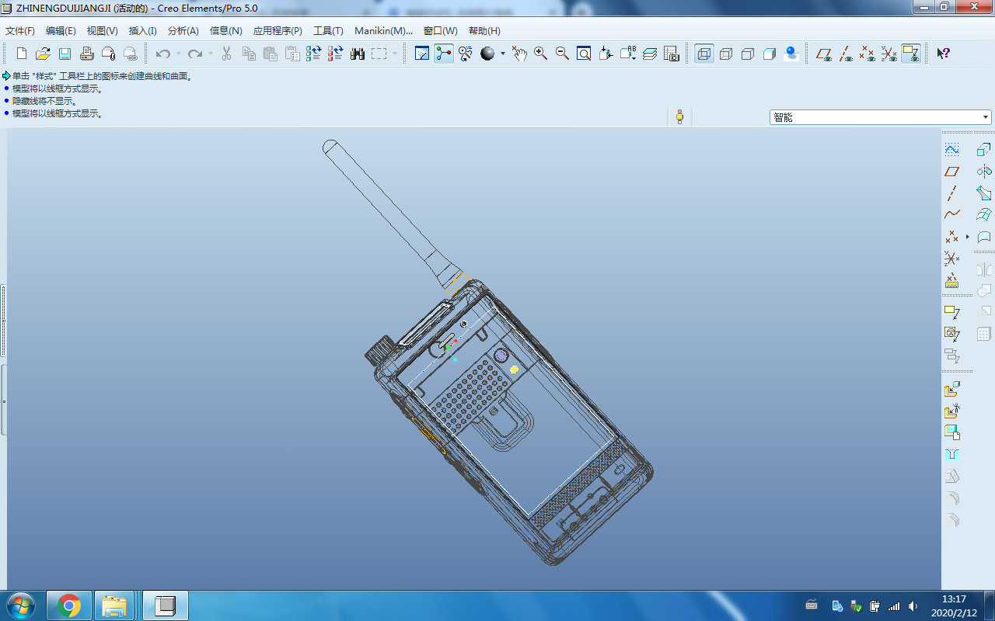Enable Shading display mode

(x=770, y=54)
